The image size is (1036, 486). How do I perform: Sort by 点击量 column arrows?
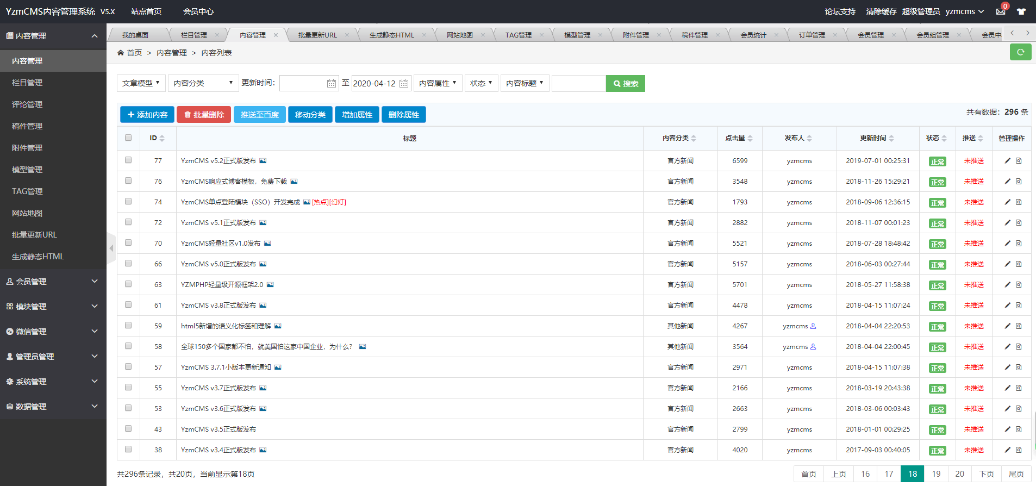(x=750, y=139)
